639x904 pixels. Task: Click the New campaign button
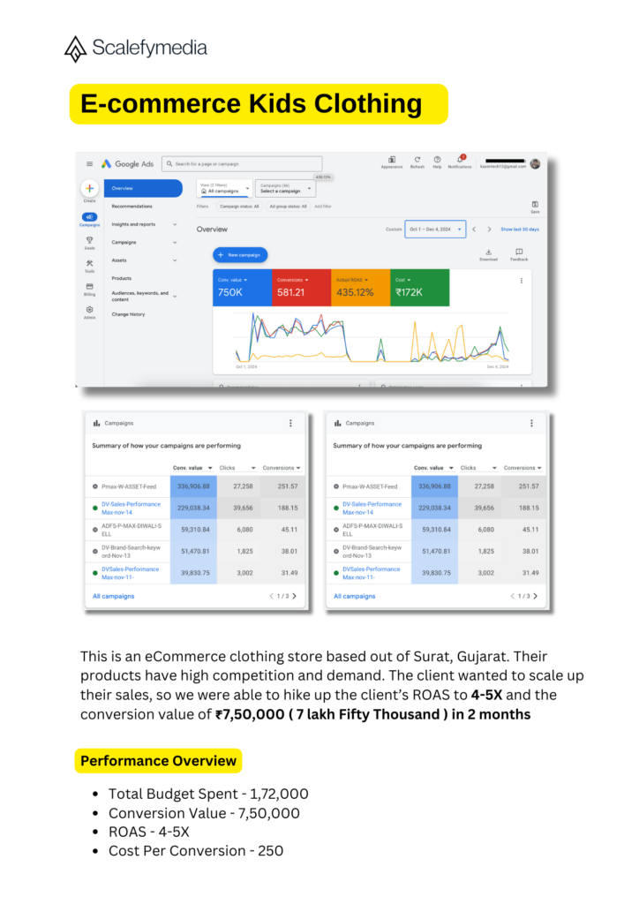pyautogui.click(x=240, y=254)
